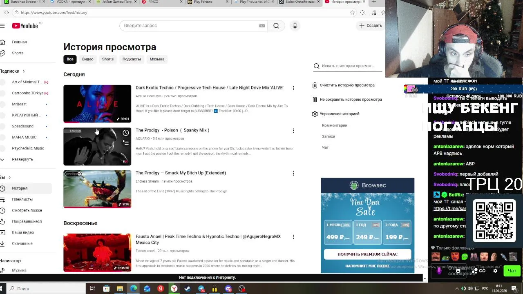Screen dimensions: 523x294
Task: Click the Endless Stream channel name
Action: 147,181
